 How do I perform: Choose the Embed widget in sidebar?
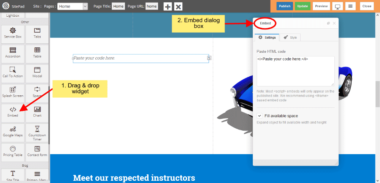(13, 112)
